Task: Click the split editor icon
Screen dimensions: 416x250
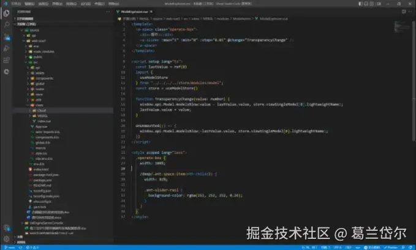Action: coord(404,12)
